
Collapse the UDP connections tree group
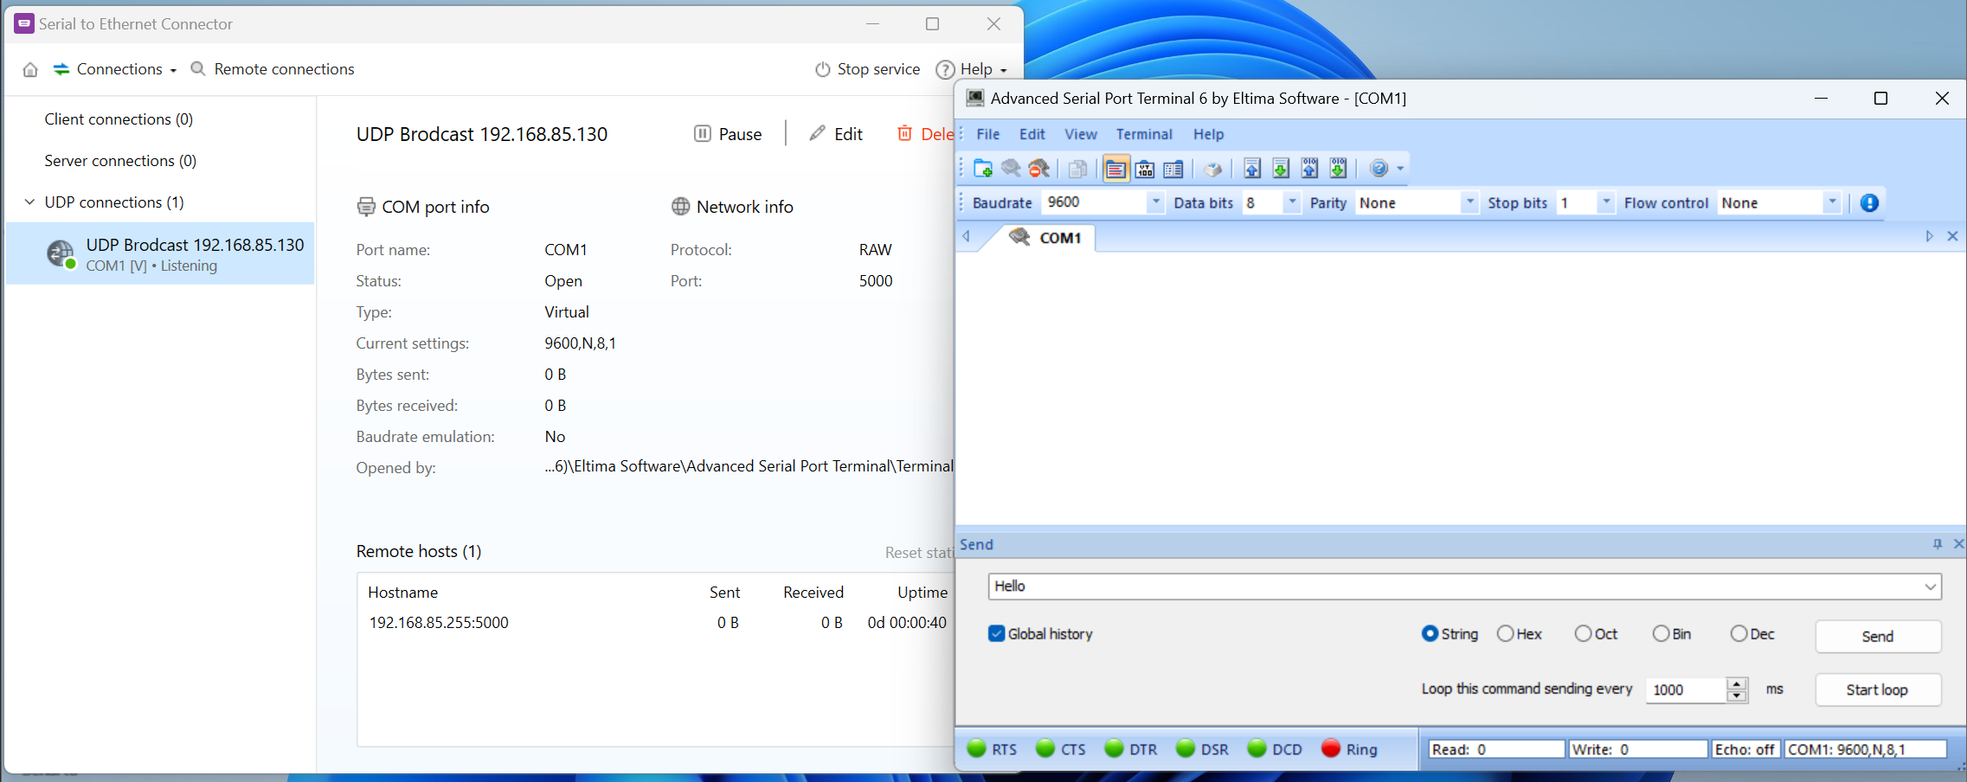29,202
